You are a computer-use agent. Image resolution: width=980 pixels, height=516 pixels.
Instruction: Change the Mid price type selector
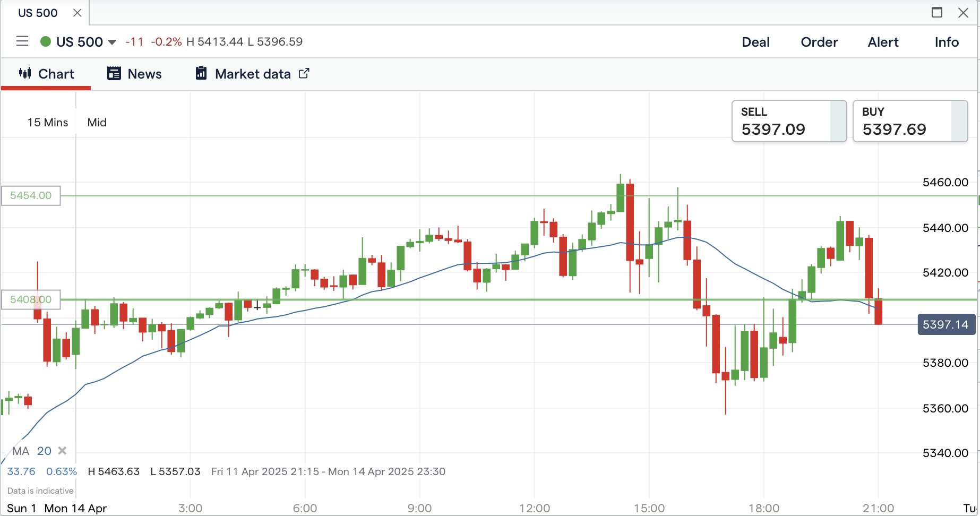(97, 123)
